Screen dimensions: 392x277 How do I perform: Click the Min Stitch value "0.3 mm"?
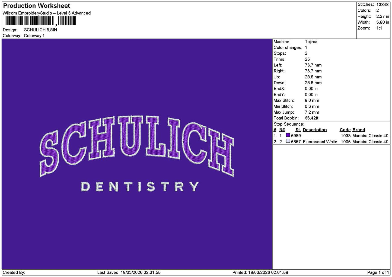tap(312, 107)
